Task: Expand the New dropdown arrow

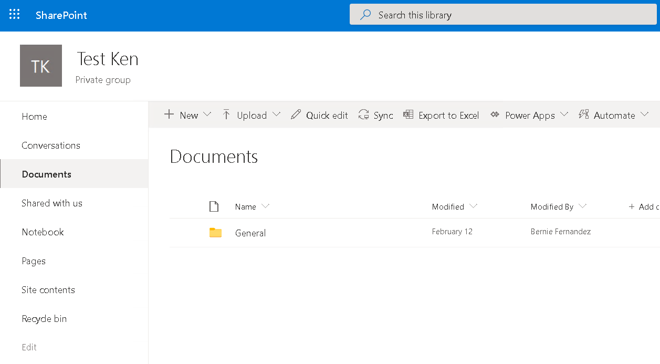Action: [206, 115]
